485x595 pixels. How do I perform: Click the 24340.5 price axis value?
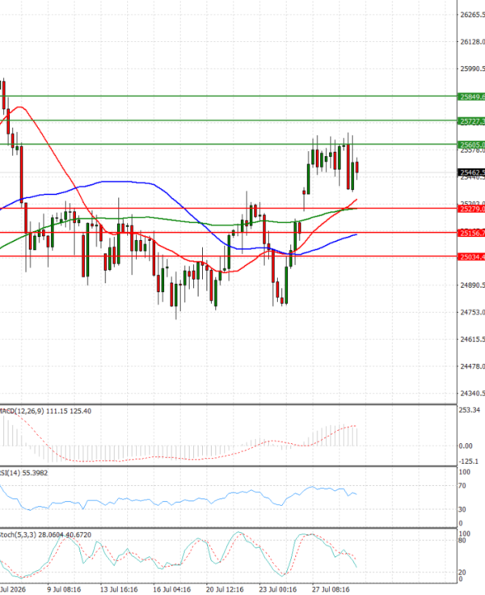pos(472,394)
